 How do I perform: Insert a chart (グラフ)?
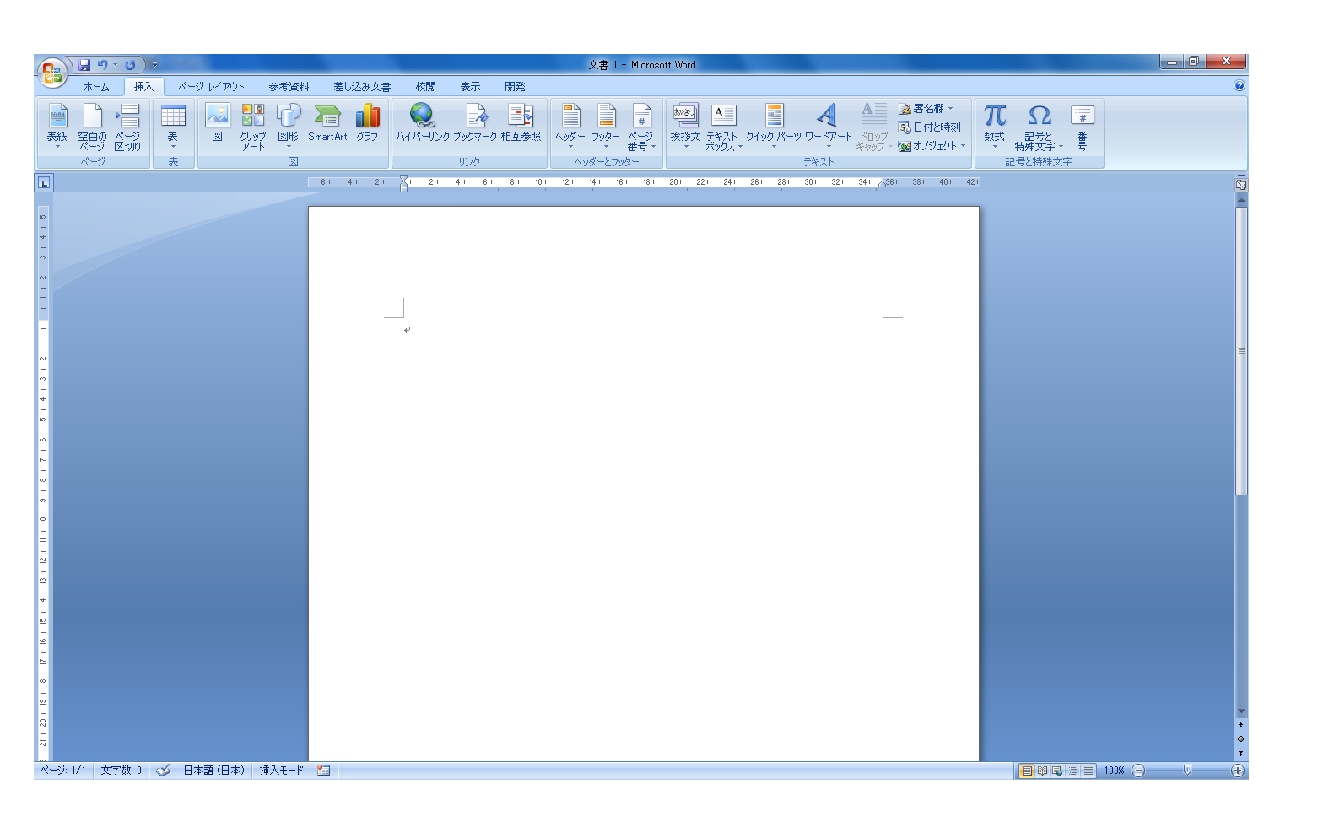point(367,123)
